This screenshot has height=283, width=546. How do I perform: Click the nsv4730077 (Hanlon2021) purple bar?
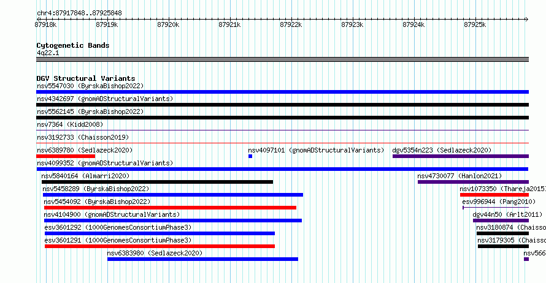click(473, 182)
